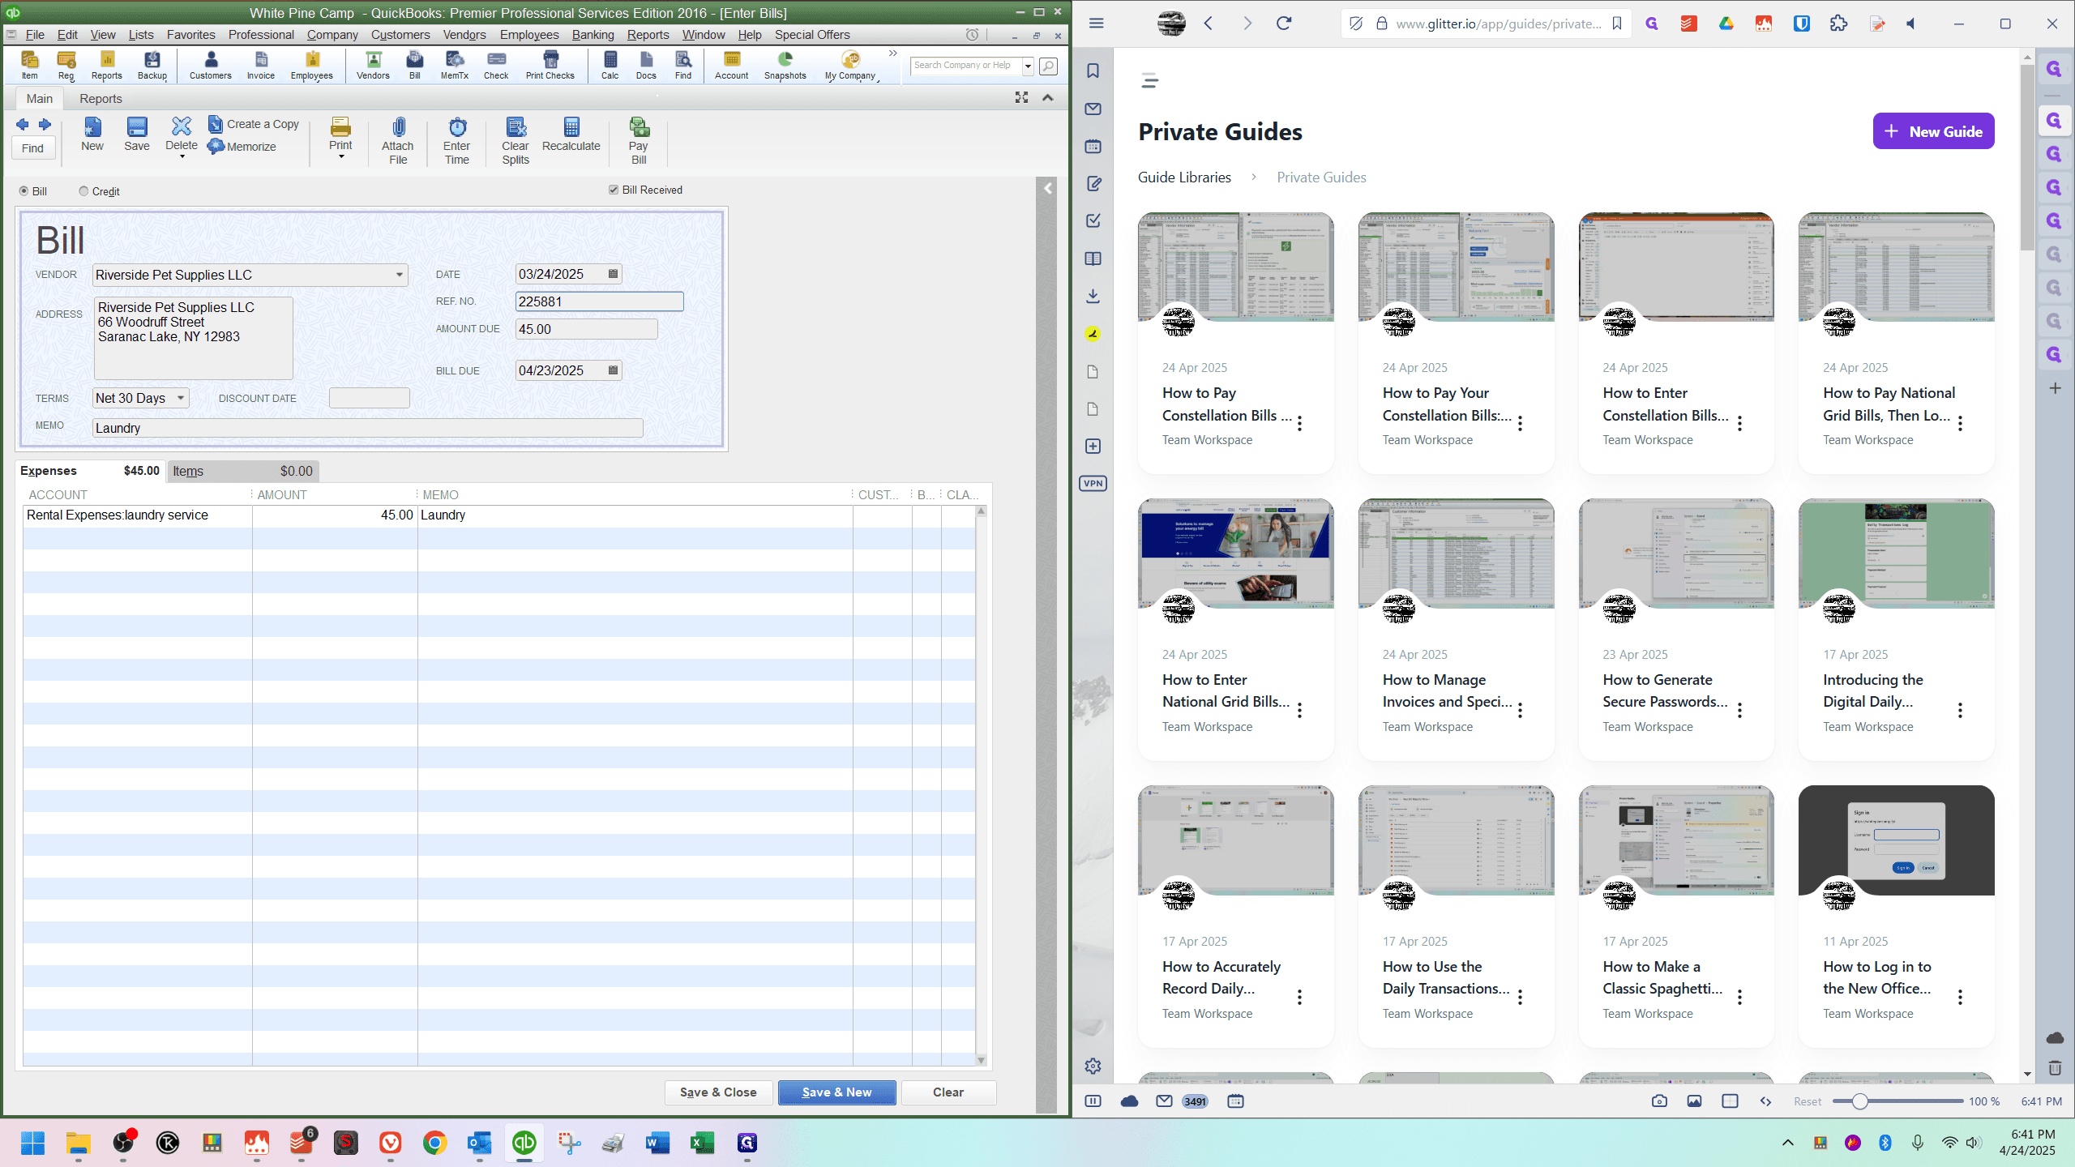Open How to Generate Secure Passwords guide thumbnail
The width and height of the screenshot is (2075, 1167).
click(1676, 554)
